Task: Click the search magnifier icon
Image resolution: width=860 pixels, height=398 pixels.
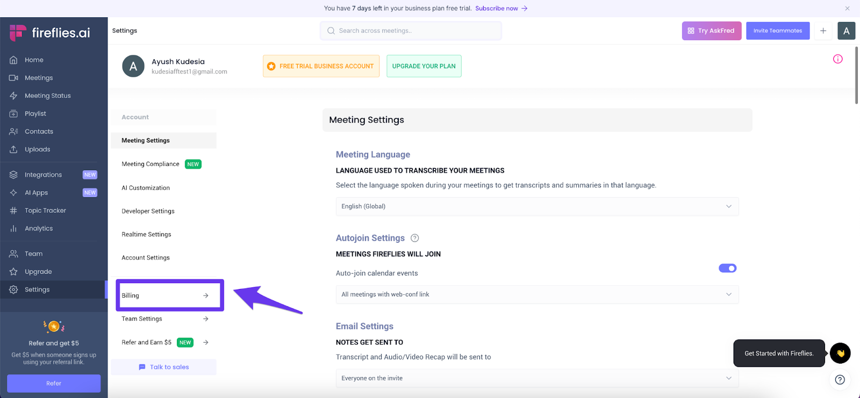Action: [x=331, y=31]
